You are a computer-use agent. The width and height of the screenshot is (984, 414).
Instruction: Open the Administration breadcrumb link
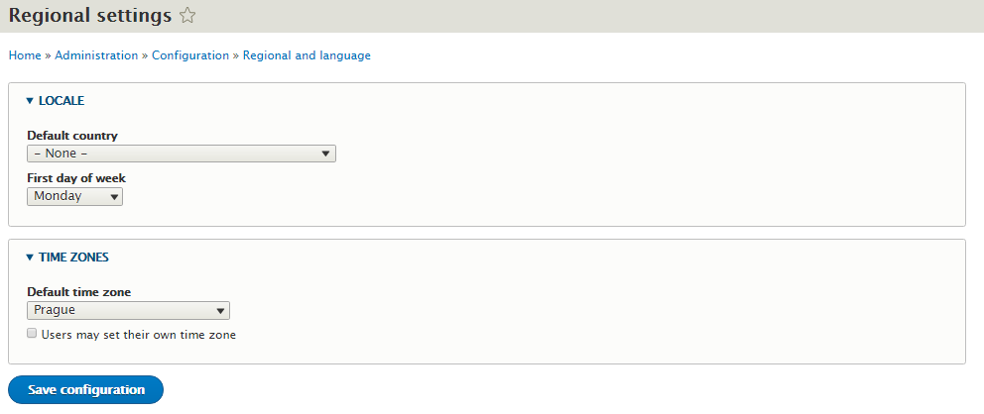coord(96,55)
